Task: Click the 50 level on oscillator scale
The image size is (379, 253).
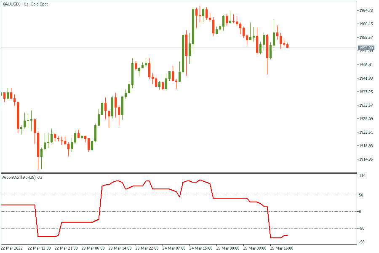Action: [361, 195]
